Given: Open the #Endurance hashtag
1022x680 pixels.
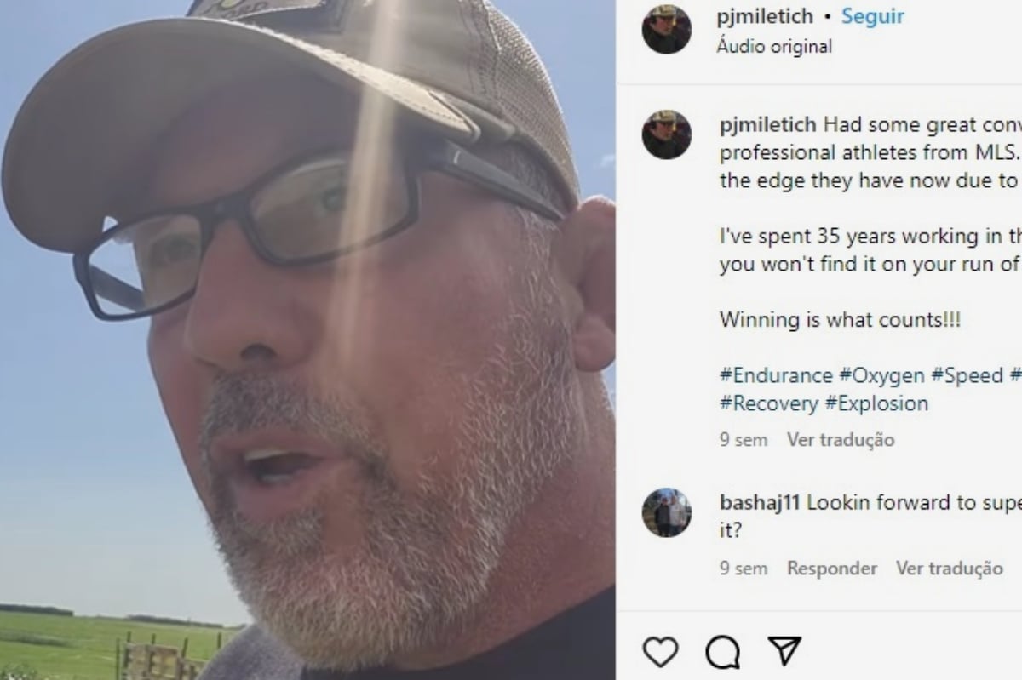Looking at the screenshot, I should (x=776, y=375).
